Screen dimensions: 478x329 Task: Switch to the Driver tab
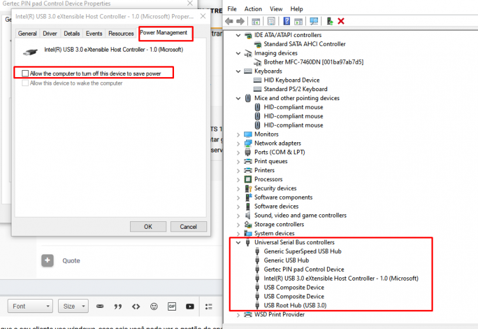(x=50, y=34)
